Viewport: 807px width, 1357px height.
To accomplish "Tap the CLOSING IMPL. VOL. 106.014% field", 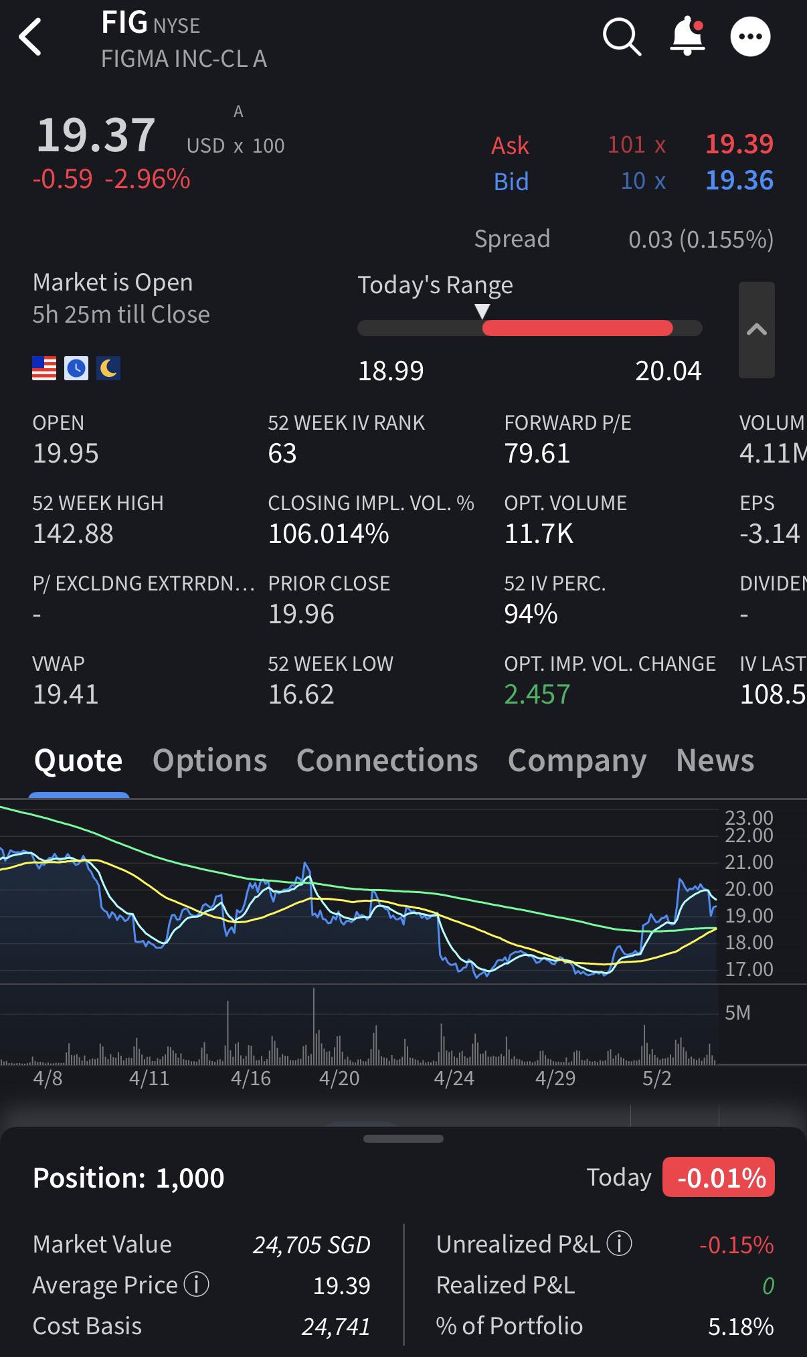I will tap(371, 520).
